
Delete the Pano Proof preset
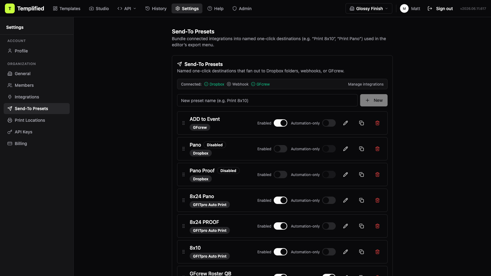[x=377, y=174]
